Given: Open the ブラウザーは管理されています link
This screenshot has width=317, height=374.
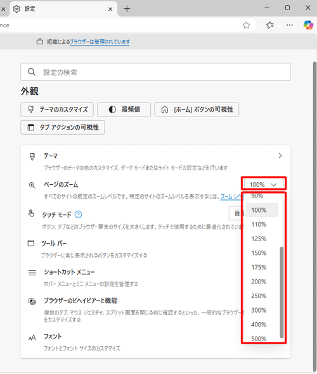Looking at the screenshot, I should click(x=100, y=42).
